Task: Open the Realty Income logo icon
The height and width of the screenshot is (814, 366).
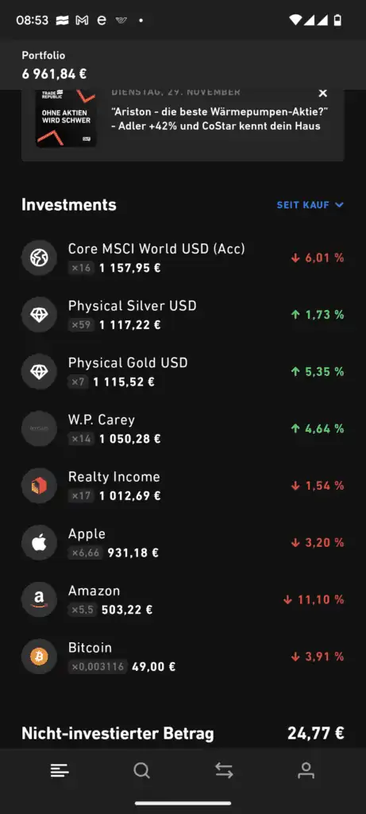Action: point(39,486)
